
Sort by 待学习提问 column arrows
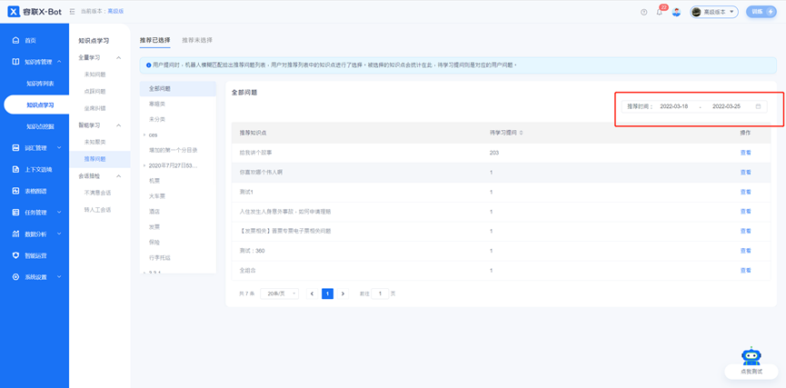522,133
